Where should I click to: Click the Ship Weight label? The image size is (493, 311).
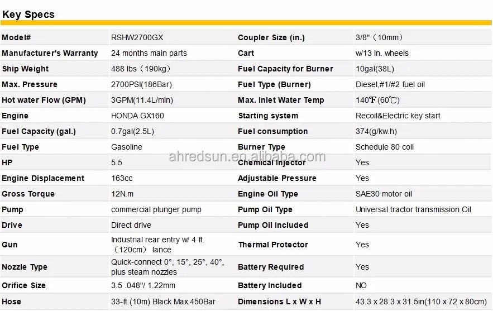click(x=25, y=69)
